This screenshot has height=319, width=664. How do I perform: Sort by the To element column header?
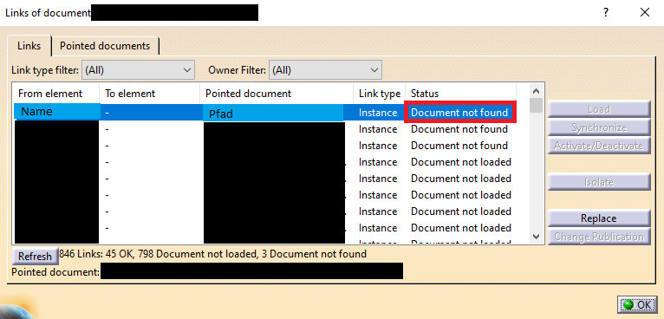click(150, 94)
